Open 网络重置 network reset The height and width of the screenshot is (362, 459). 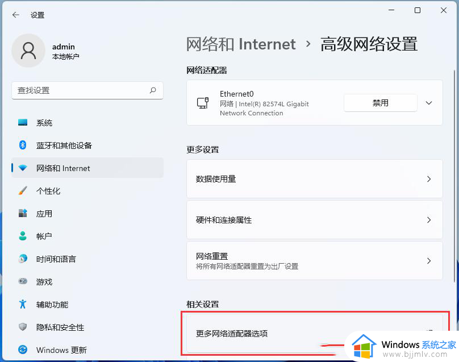click(x=314, y=261)
